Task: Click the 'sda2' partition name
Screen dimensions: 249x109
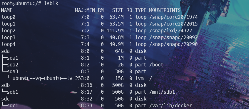Action: click(x=13, y=65)
